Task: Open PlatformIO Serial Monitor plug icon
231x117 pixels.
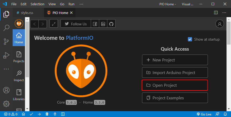Action: [55, 114]
